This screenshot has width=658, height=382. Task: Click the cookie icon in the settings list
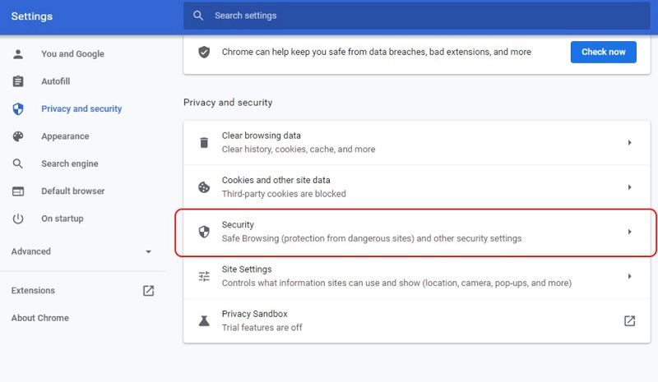[x=204, y=187]
